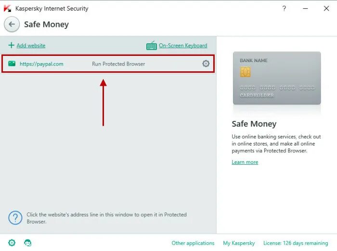Open the support agent icon in footer

coord(27,243)
